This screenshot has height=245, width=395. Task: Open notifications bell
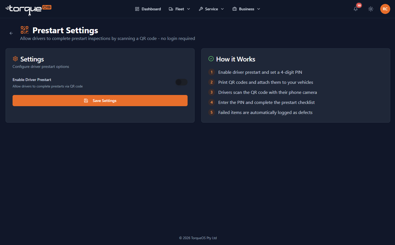coord(356,9)
